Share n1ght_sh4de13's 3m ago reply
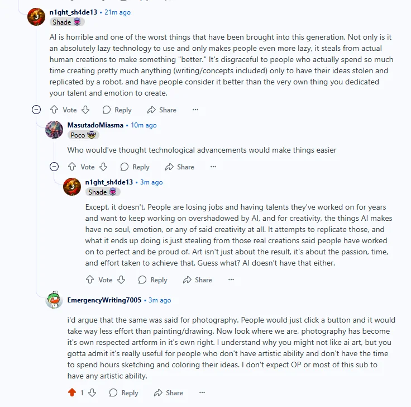411x407 pixels. (197, 280)
